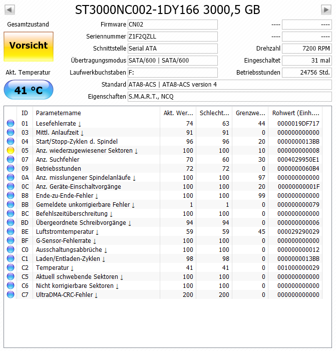Click status icon for row ID 09

(11, 168)
